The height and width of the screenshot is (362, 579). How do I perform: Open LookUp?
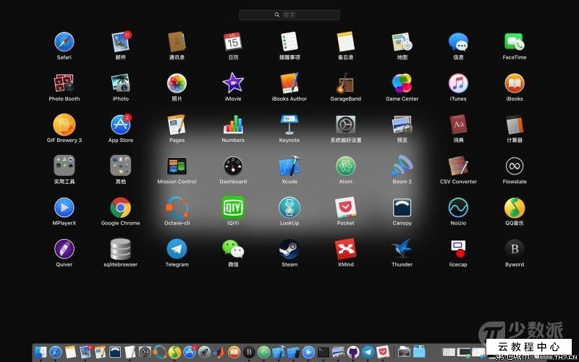[x=289, y=207]
